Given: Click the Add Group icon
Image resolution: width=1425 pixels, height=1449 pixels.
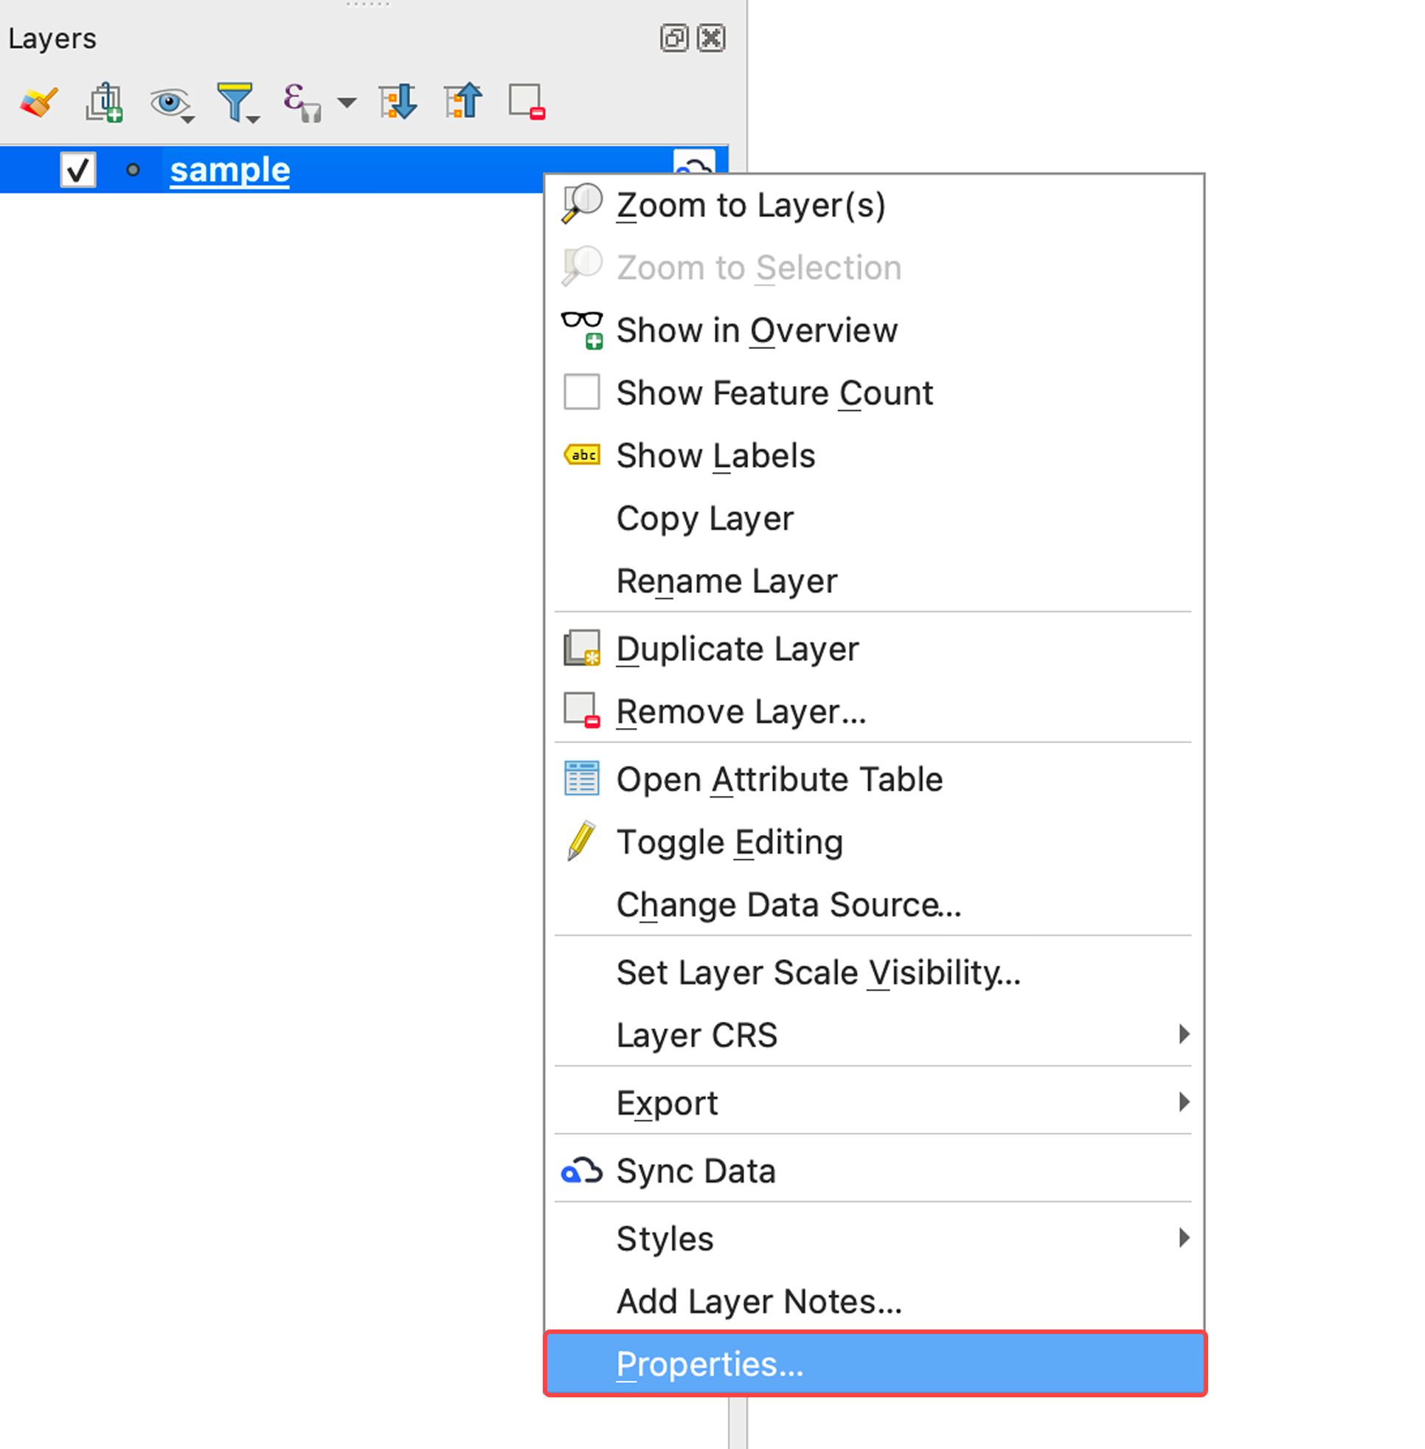Looking at the screenshot, I should 104,102.
